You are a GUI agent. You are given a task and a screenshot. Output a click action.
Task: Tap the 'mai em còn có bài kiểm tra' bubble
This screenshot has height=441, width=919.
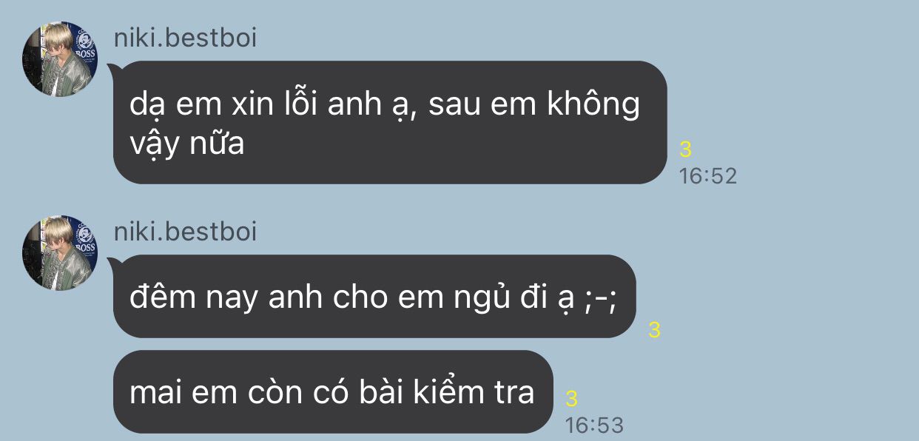[333, 391]
